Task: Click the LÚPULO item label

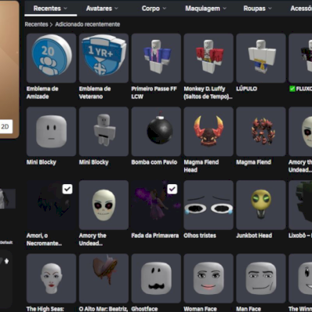Action: [246, 89]
